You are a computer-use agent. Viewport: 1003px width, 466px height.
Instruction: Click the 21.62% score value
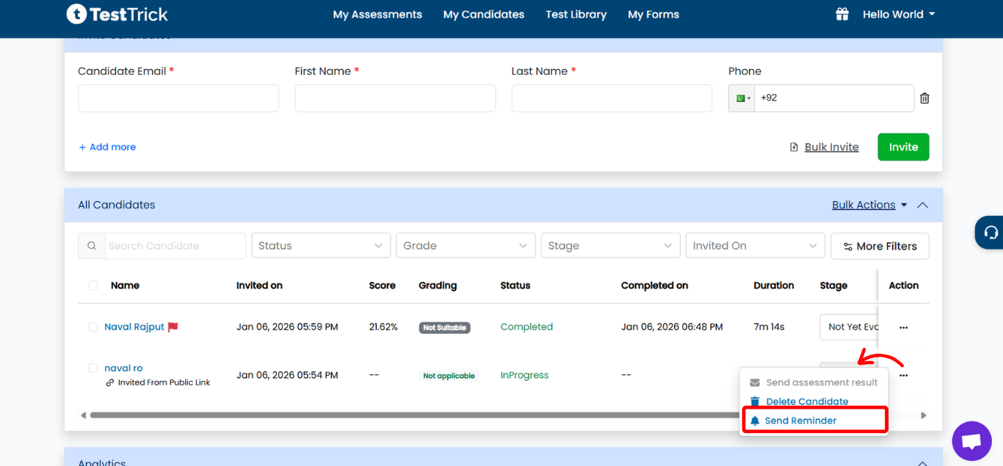[383, 327]
